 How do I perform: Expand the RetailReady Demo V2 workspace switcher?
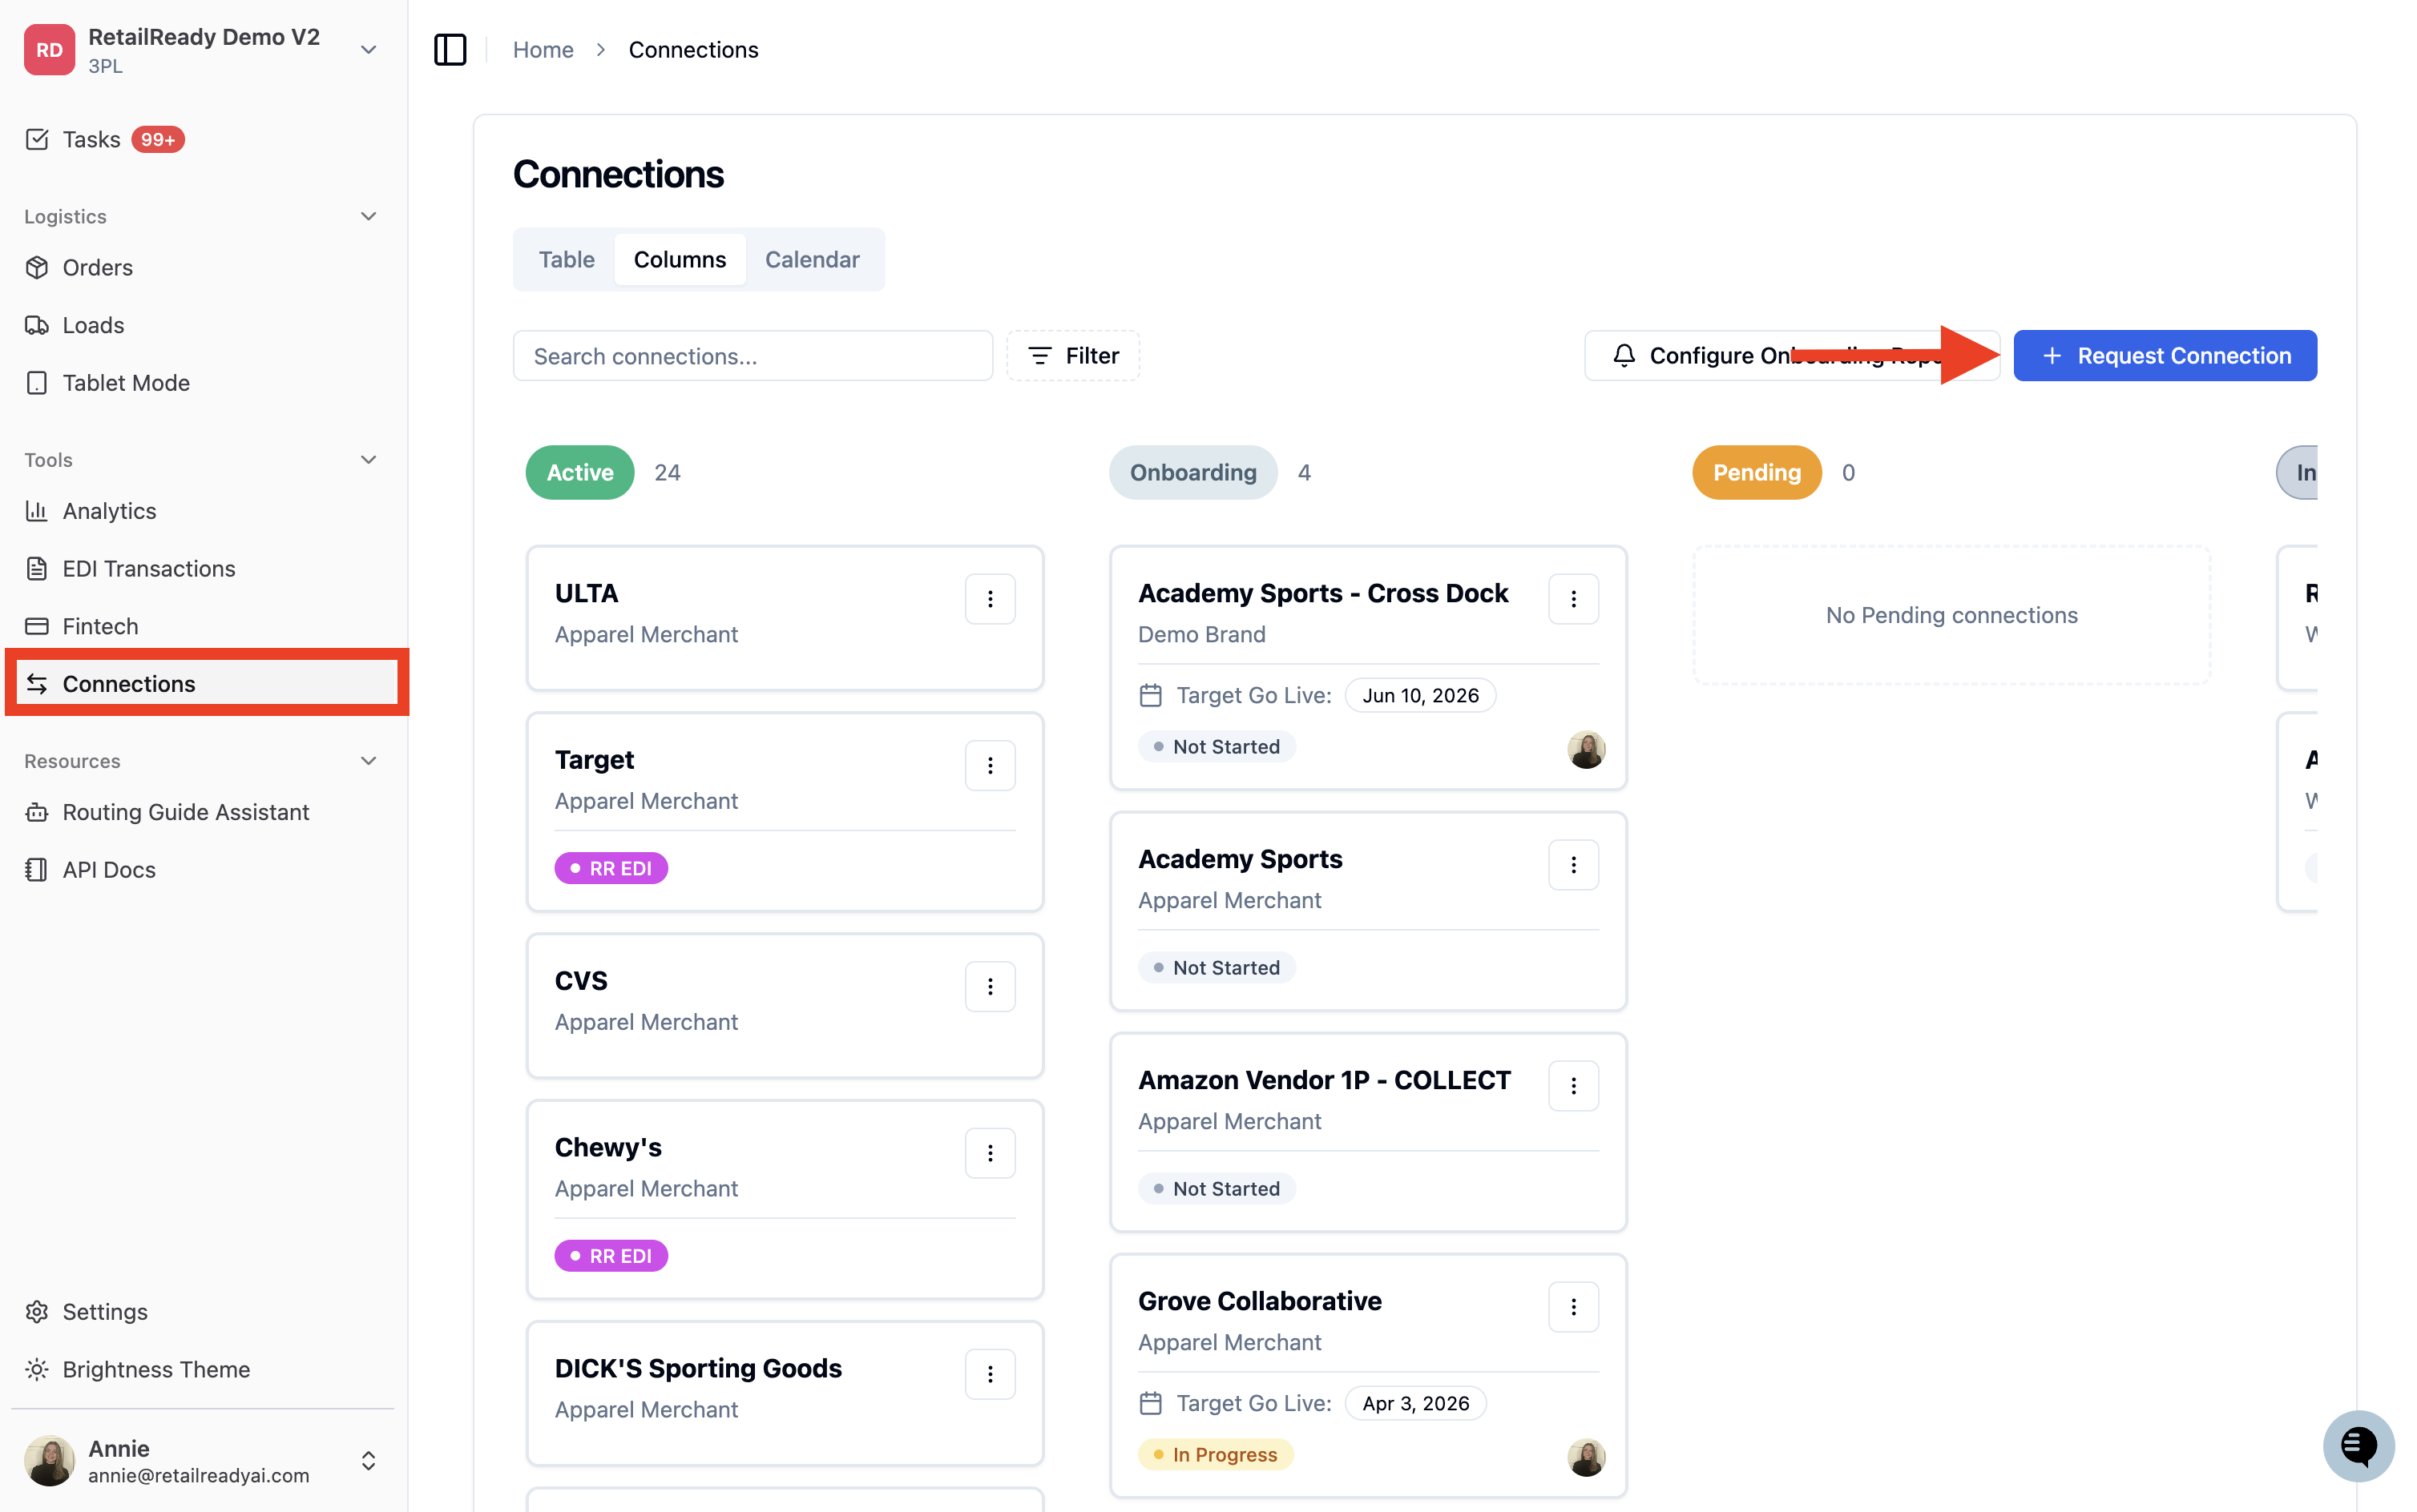(x=368, y=49)
